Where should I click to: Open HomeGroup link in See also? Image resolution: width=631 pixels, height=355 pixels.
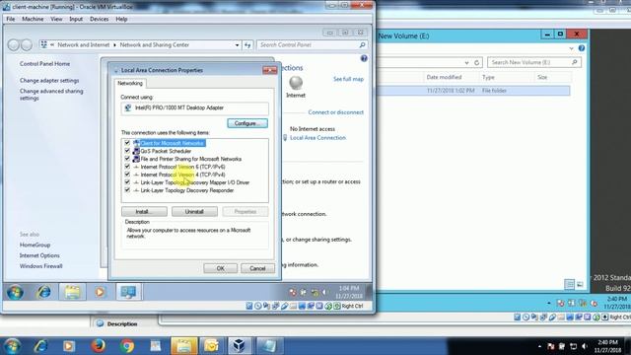tap(35, 245)
